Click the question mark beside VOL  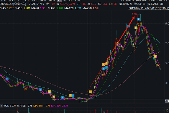tap(2, 106)
